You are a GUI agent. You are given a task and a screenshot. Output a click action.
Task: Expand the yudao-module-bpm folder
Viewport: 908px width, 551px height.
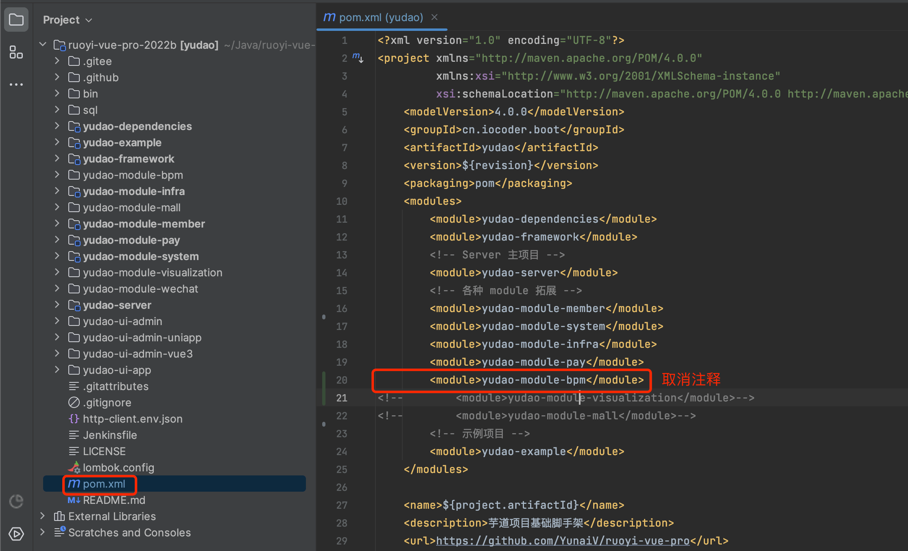tap(57, 175)
